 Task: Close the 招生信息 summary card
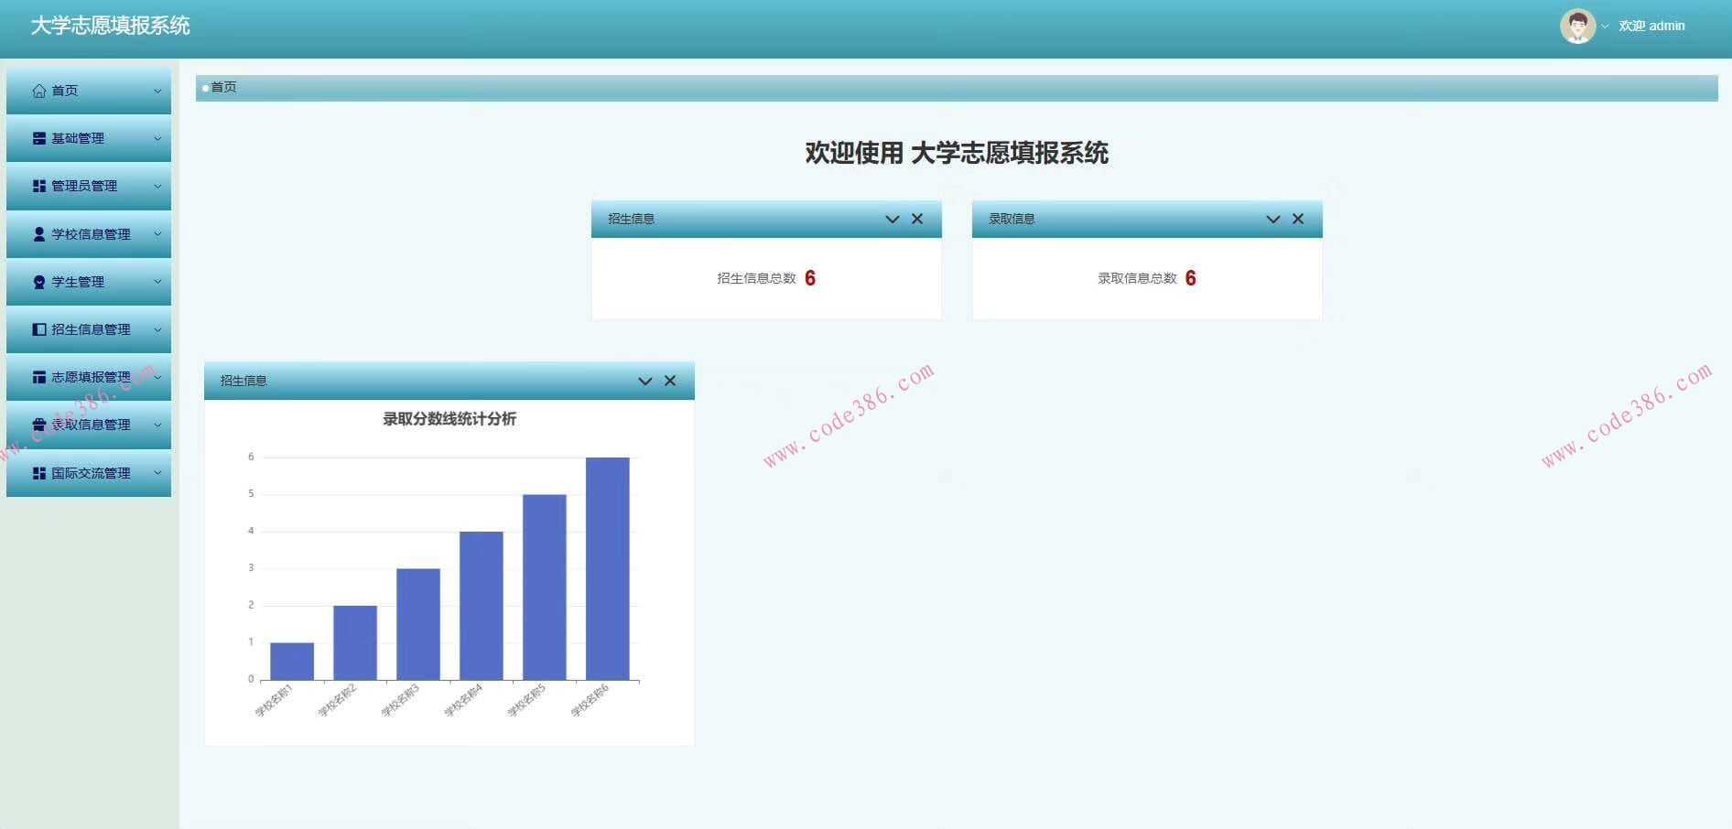pyautogui.click(x=917, y=219)
